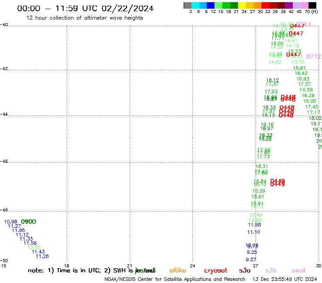Viewport: 322px width, 283px height.
Task: Click the '00:00 – 11:59 UTC 02/22/2024' title
Action: point(85,8)
